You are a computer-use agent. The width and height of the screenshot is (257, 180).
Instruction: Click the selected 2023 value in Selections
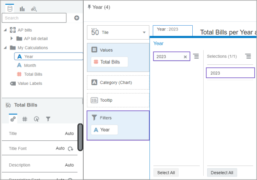click(x=230, y=73)
